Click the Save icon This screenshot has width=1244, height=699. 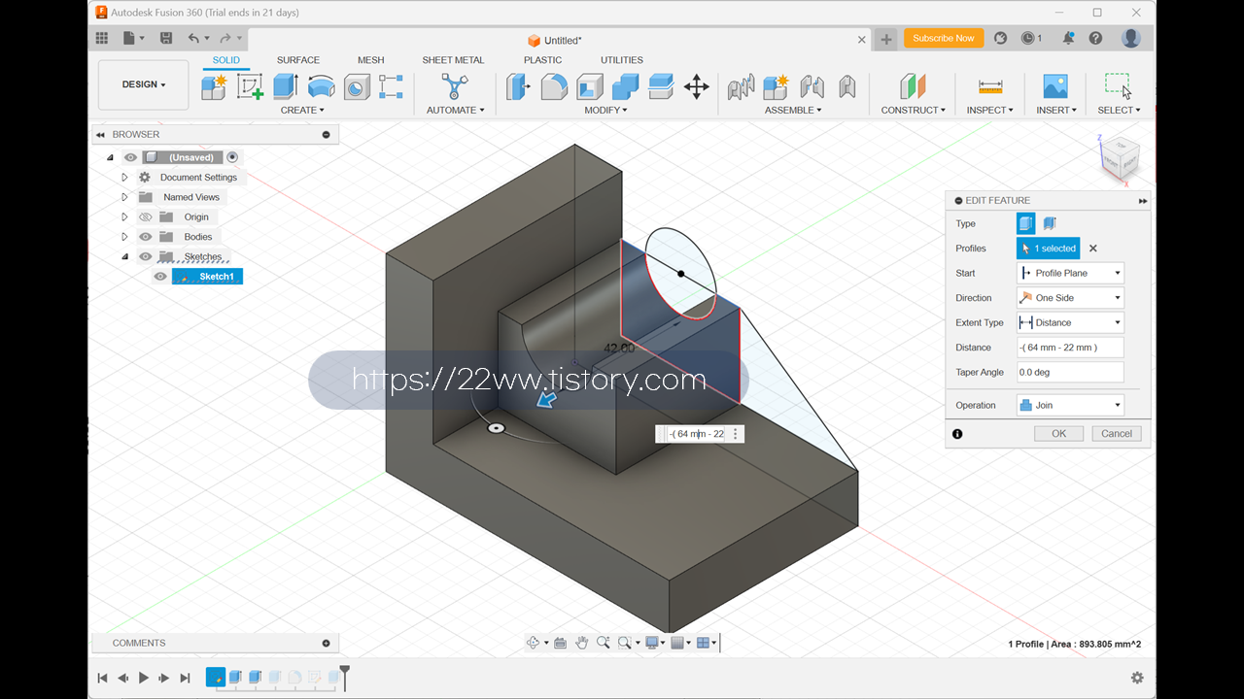166,38
